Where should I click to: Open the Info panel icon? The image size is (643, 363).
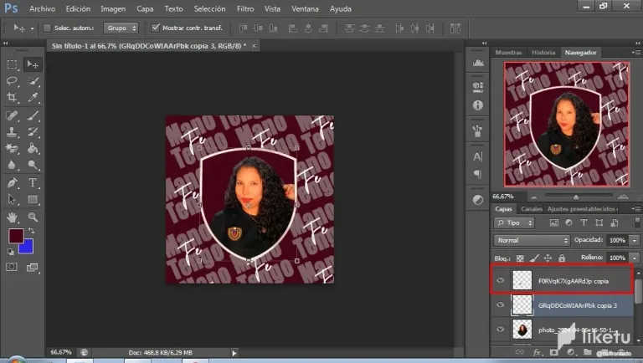point(478,105)
